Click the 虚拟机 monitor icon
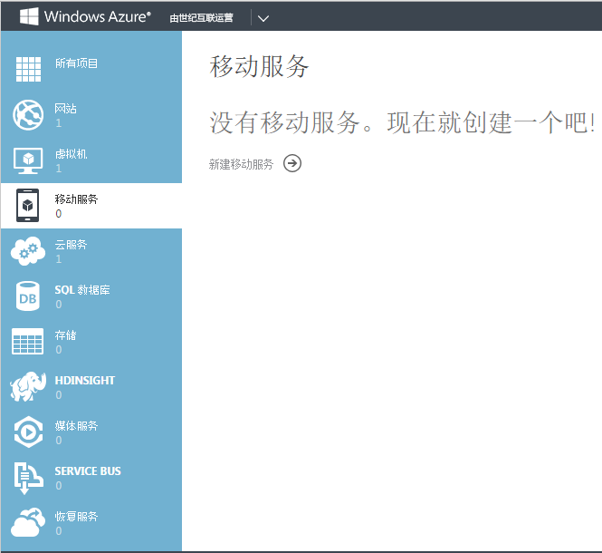The image size is (602, 553). coord(28,160)
